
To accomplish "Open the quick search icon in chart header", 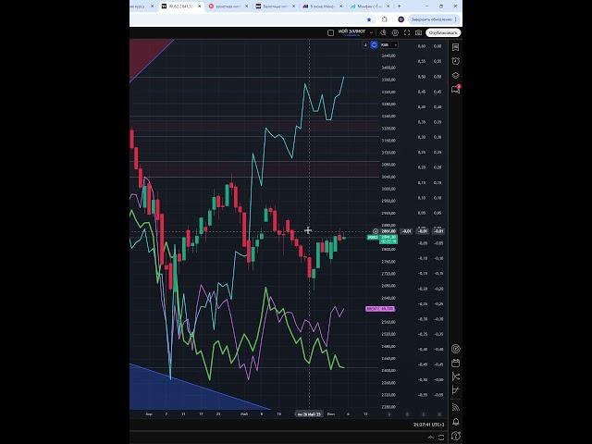I will click(x=383, y=33).
